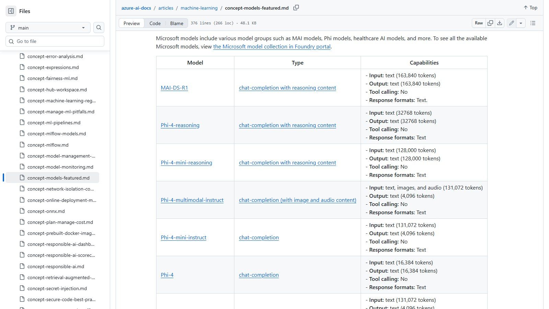Click the Capabilities column header
Image resolution: width=549 pixels, height=309 pixels.
pyautogui.click(x=424, y=63)
